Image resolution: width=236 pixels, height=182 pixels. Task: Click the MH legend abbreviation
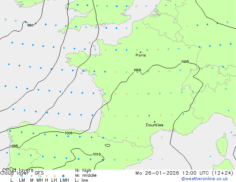point(39,180)
